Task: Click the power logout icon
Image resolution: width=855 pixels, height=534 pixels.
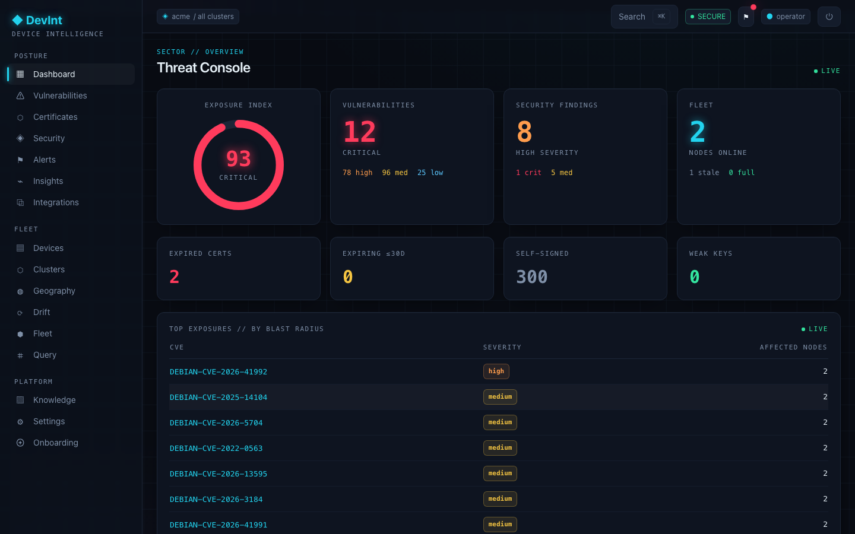Action: tap(829, 17)
